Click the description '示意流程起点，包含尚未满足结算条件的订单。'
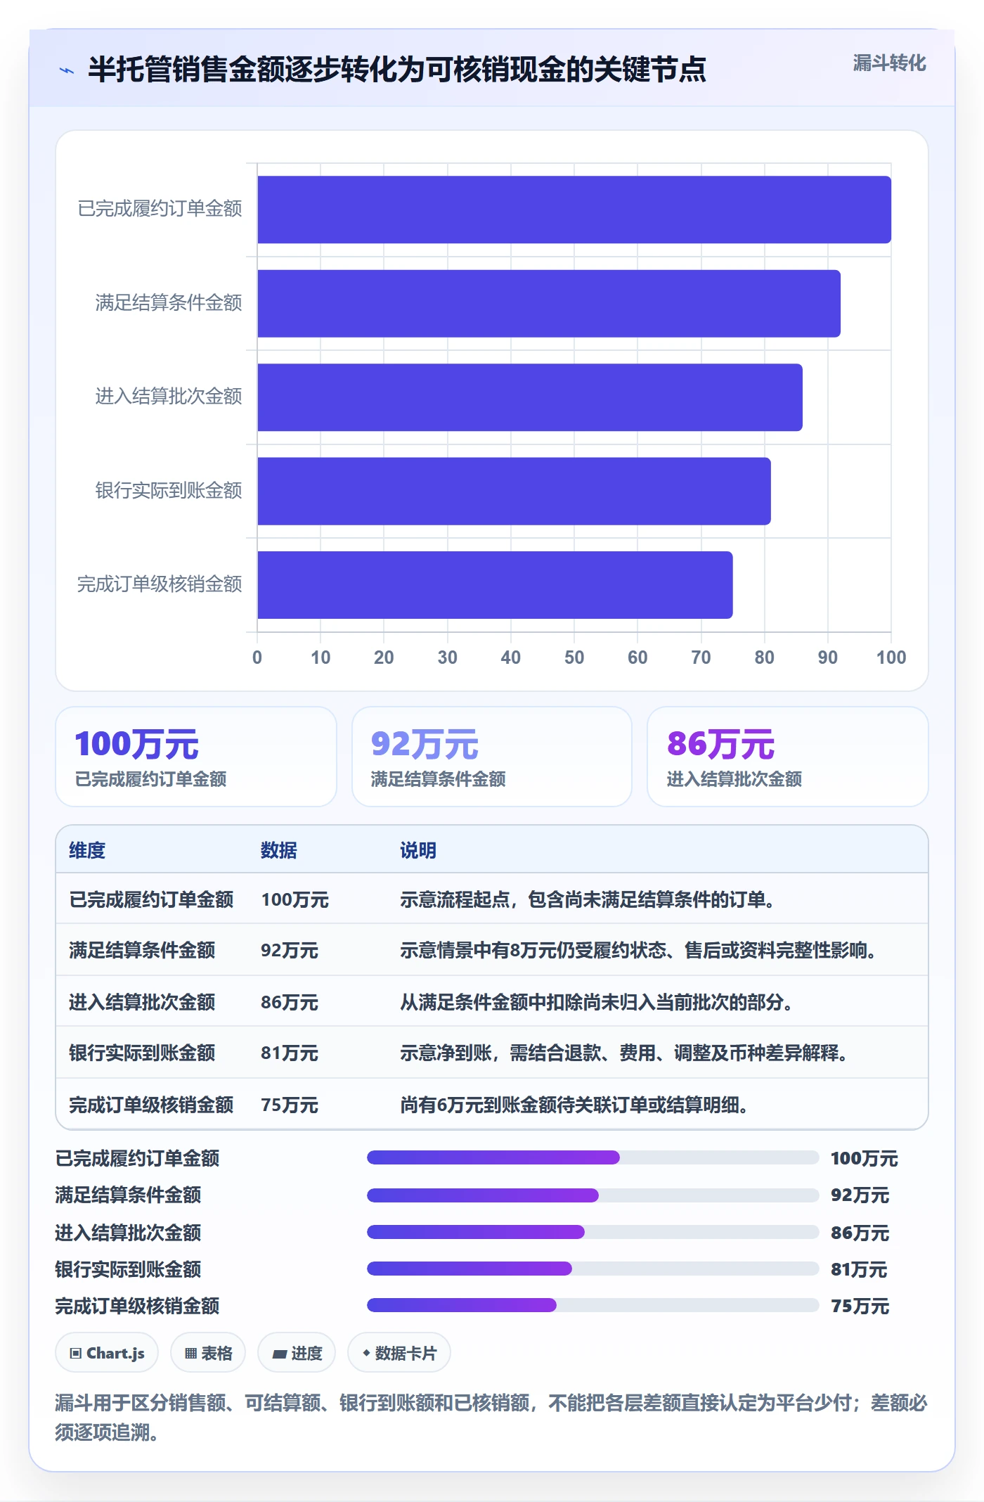 588,899
